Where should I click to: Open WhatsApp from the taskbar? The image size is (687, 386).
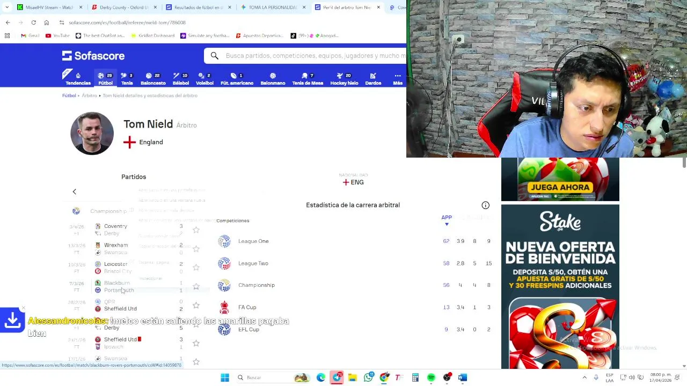pyautogui.click(x=368, y=377)
